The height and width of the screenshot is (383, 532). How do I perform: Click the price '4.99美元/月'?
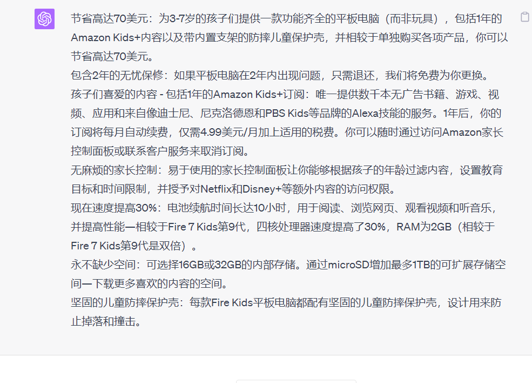tap(228, 132)
